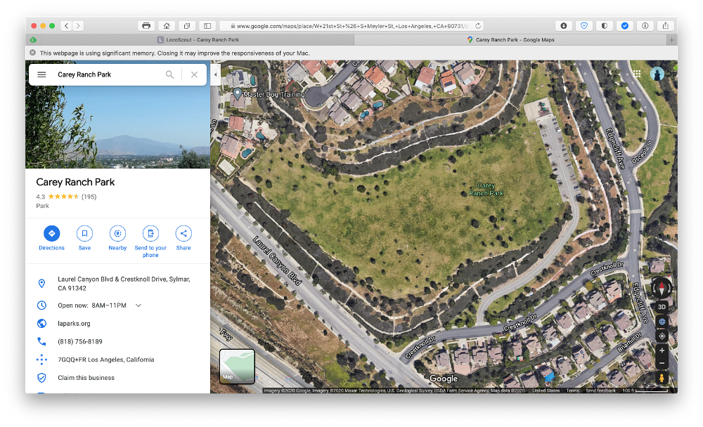
Task: Show the Safari tab overview
Action: [187, 26]
